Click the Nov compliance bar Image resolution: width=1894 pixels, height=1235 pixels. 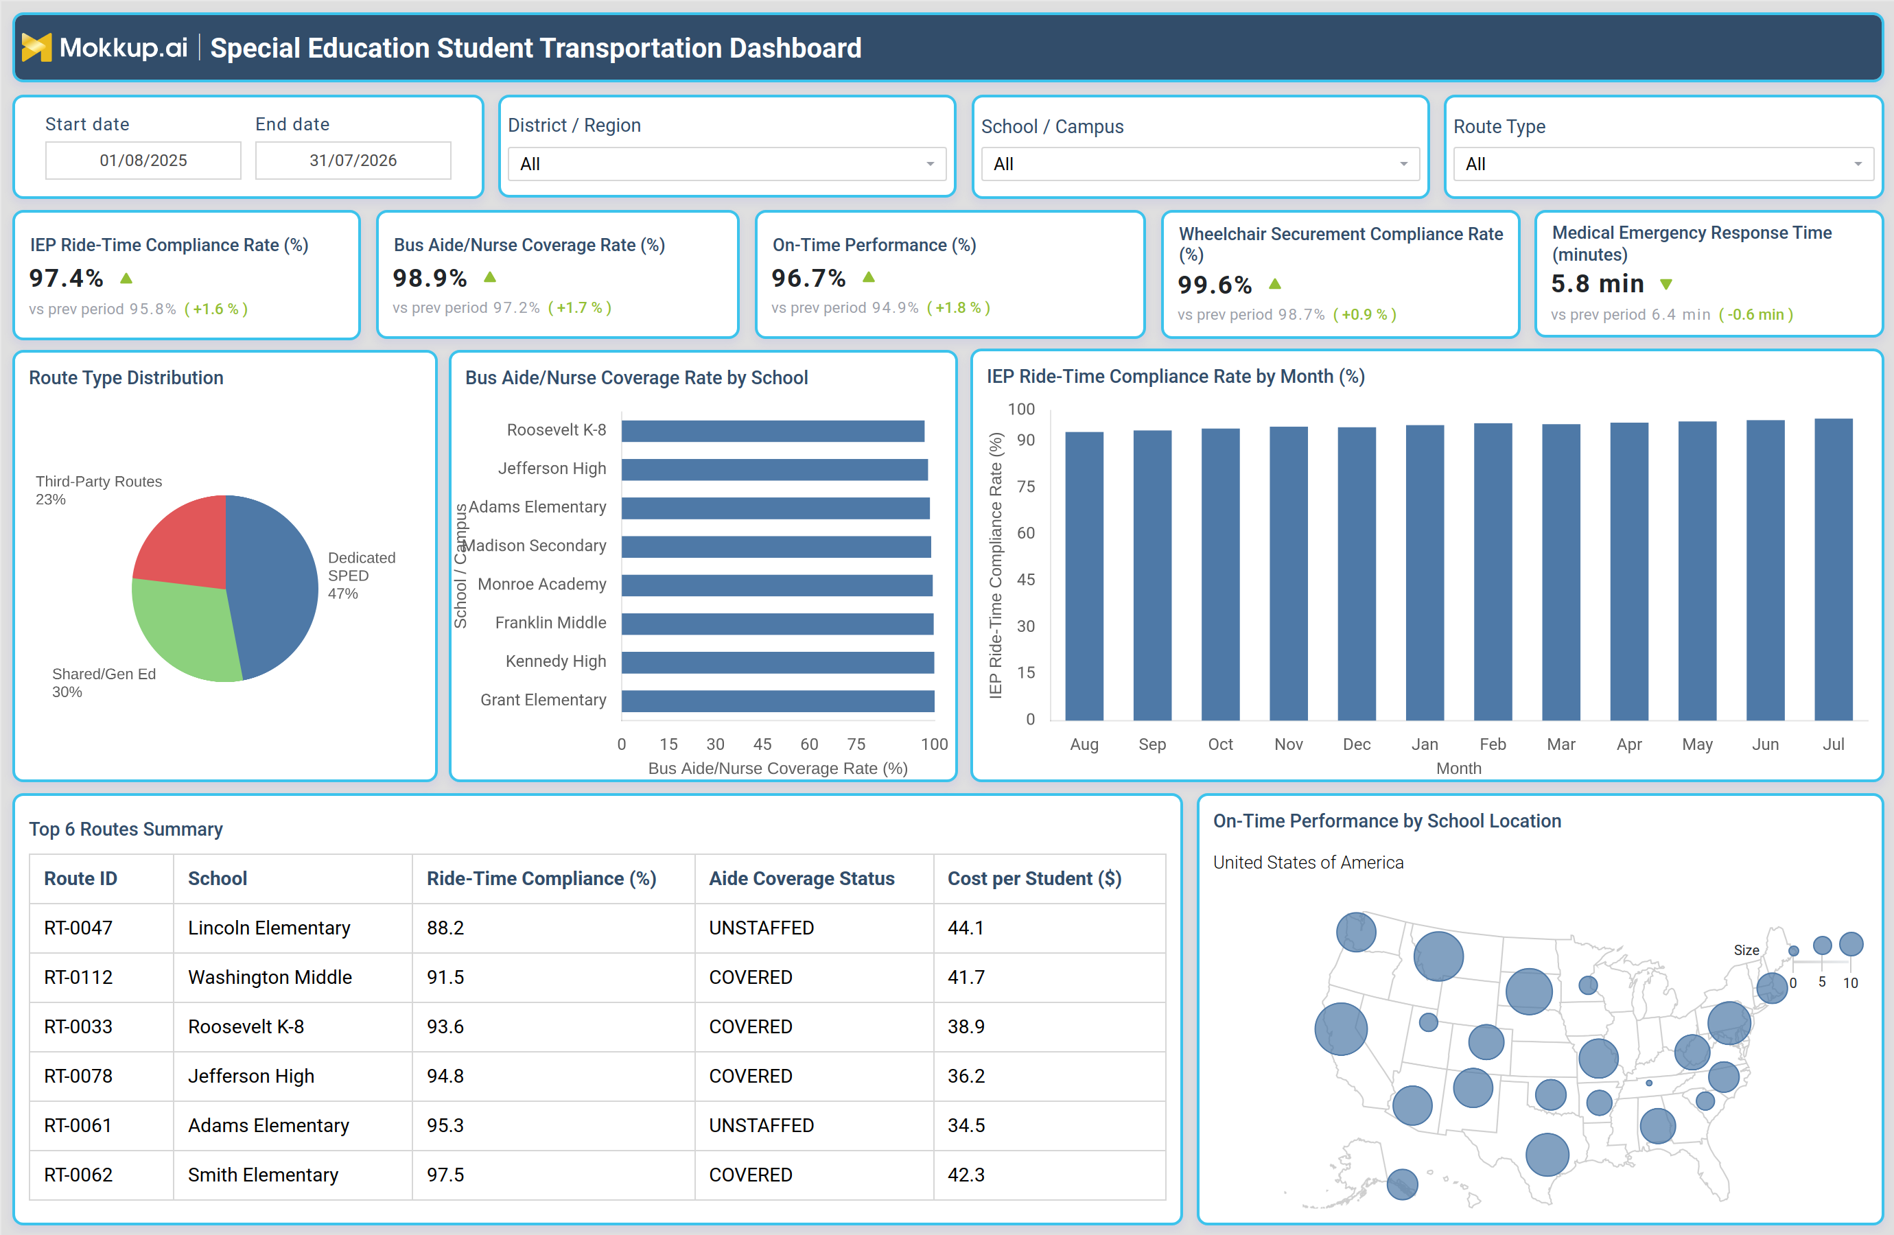[x=1288, y=574]
